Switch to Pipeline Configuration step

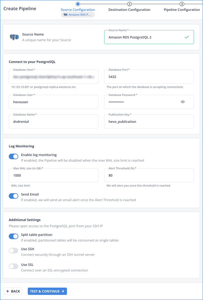tap(182, 10)
